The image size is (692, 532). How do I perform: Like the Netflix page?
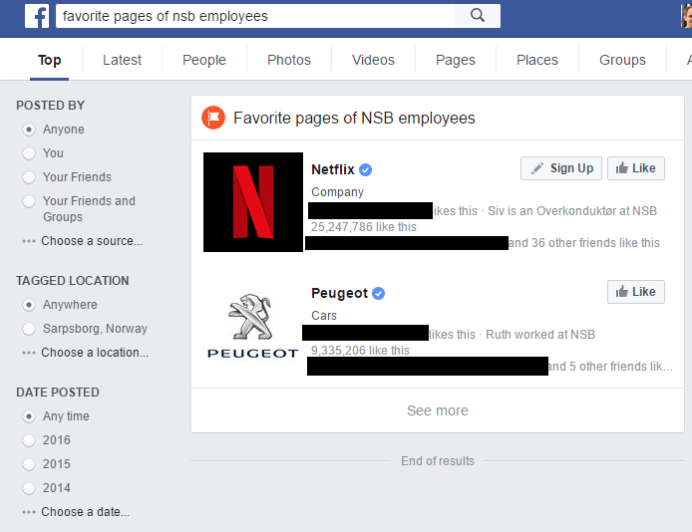(635, 168)
